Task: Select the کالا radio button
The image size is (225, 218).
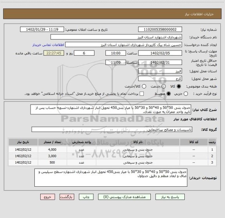Action: pyautogui.click(x=179, y=86)
